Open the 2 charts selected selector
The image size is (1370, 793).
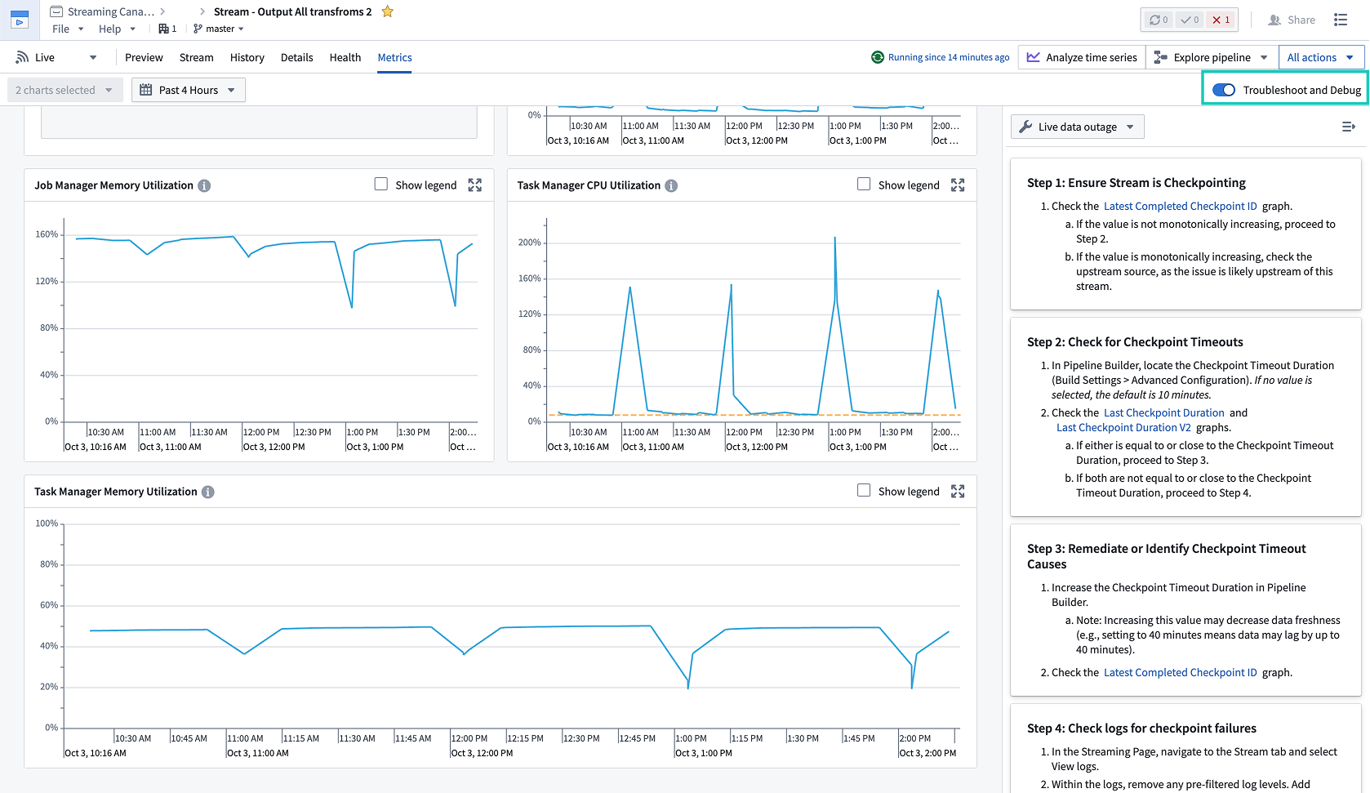(x=64, y=90)
